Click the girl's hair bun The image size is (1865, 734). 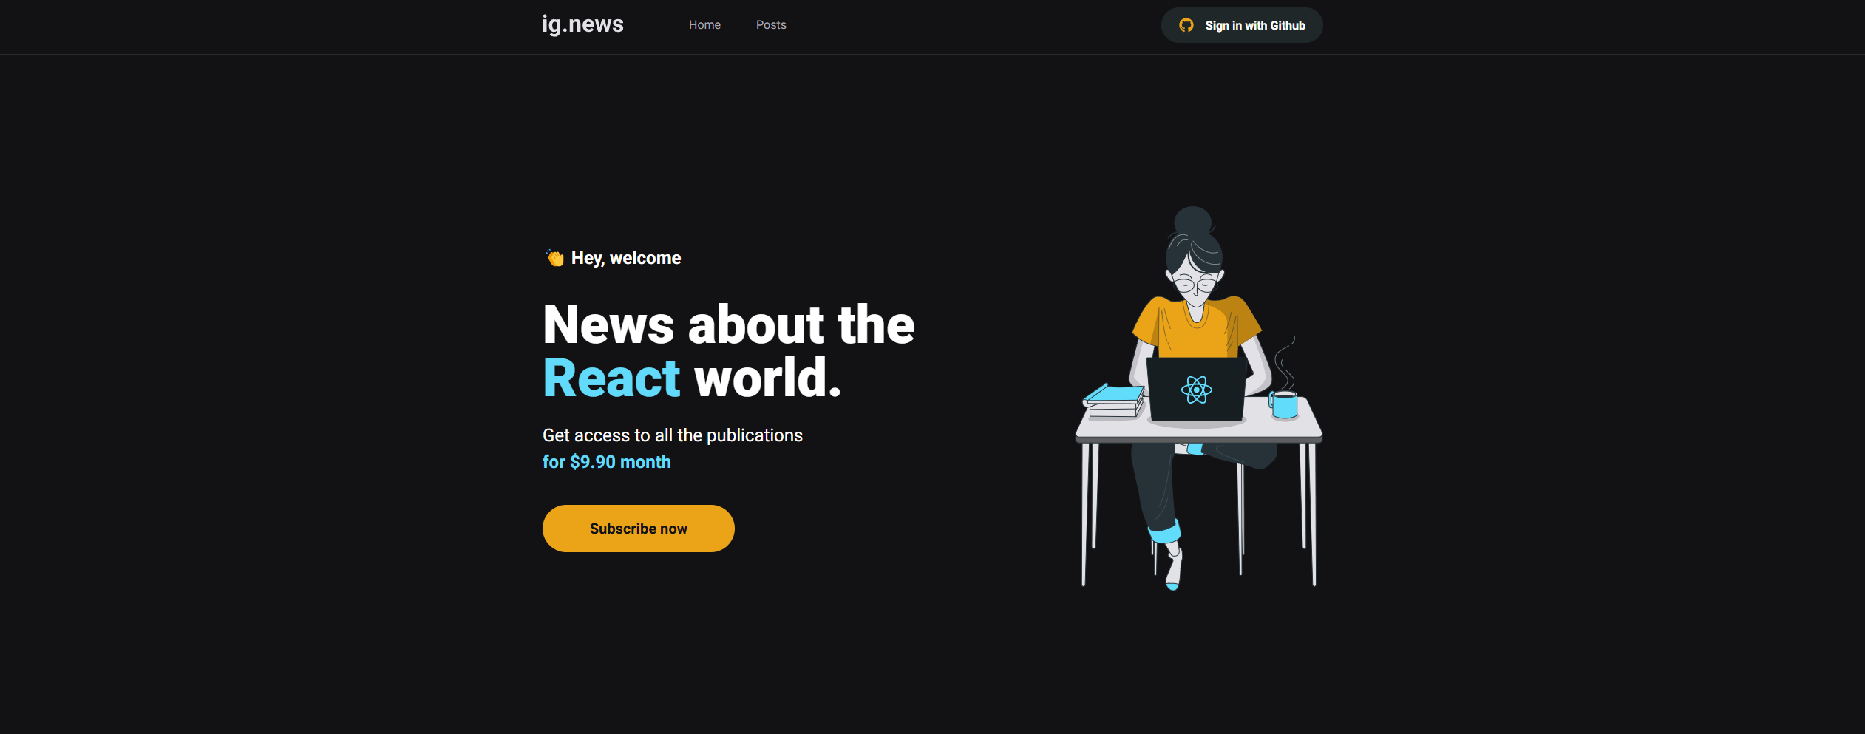[1193, 220]
